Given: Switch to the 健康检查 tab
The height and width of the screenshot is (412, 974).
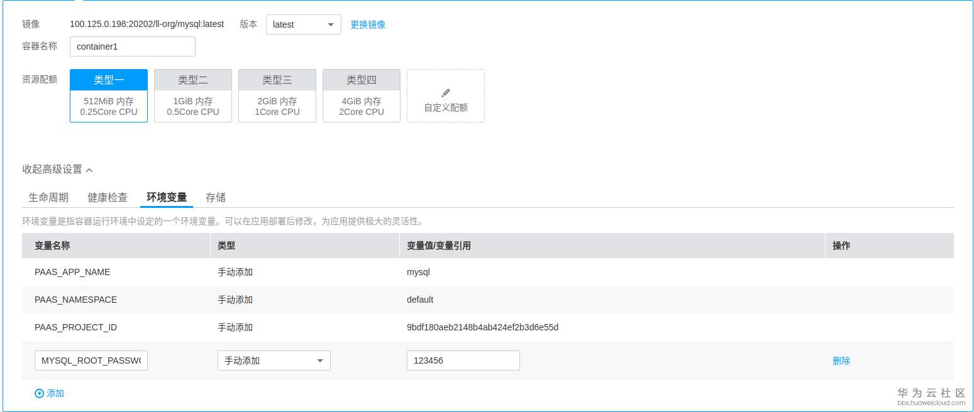Looking at the screenshot, I should click(x=107, y=197).
